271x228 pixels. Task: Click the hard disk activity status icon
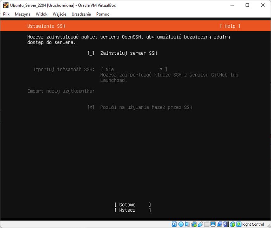[174, 224]
